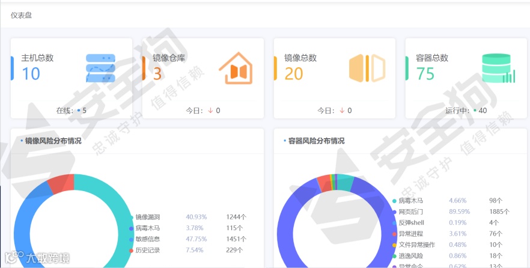This screenshot has height=268, width=530.
Task: Click the 3.61% percentage for 异常进程
Action: point(458,234)
